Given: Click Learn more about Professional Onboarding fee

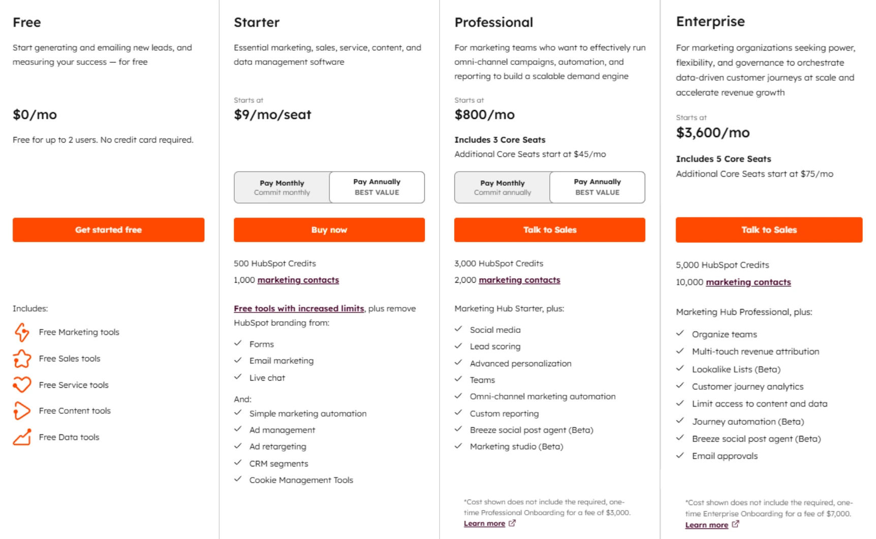Looking at the screenshot, I should click(484, 523).
